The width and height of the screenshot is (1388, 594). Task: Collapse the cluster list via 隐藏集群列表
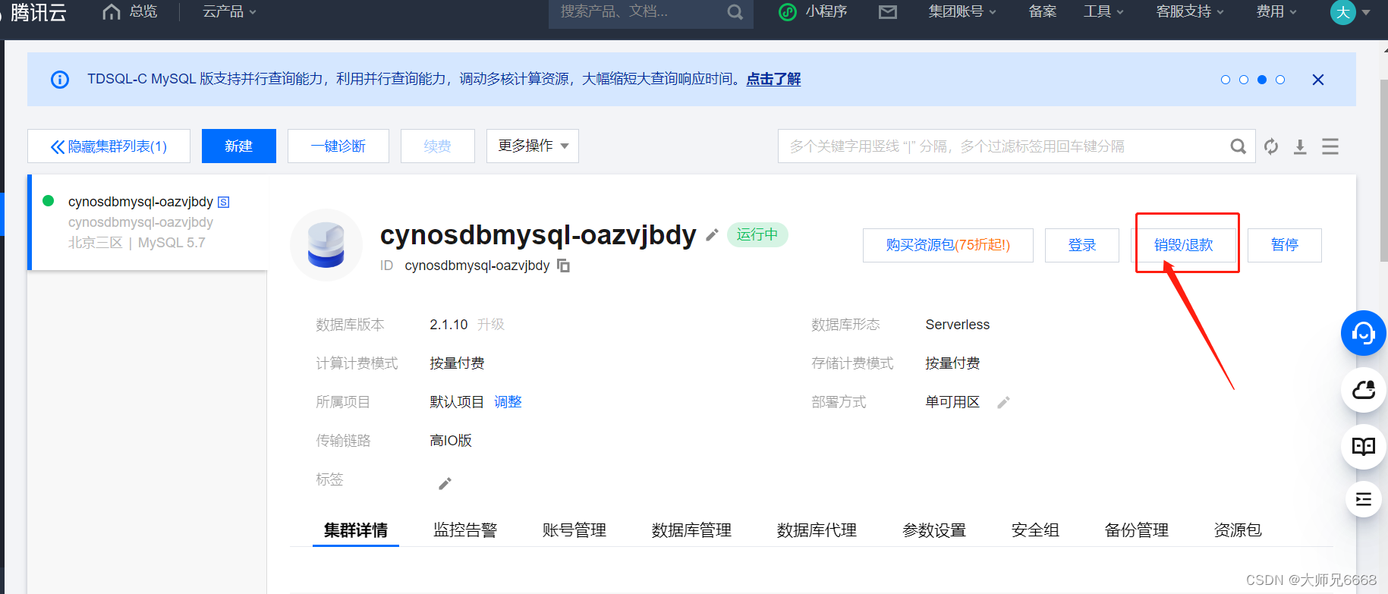109,146
